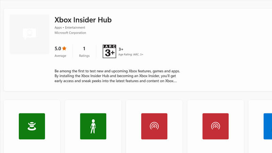Click the IARC 3+ rating badge
This screenshot has width=272, height=153.
coord(109,51)
